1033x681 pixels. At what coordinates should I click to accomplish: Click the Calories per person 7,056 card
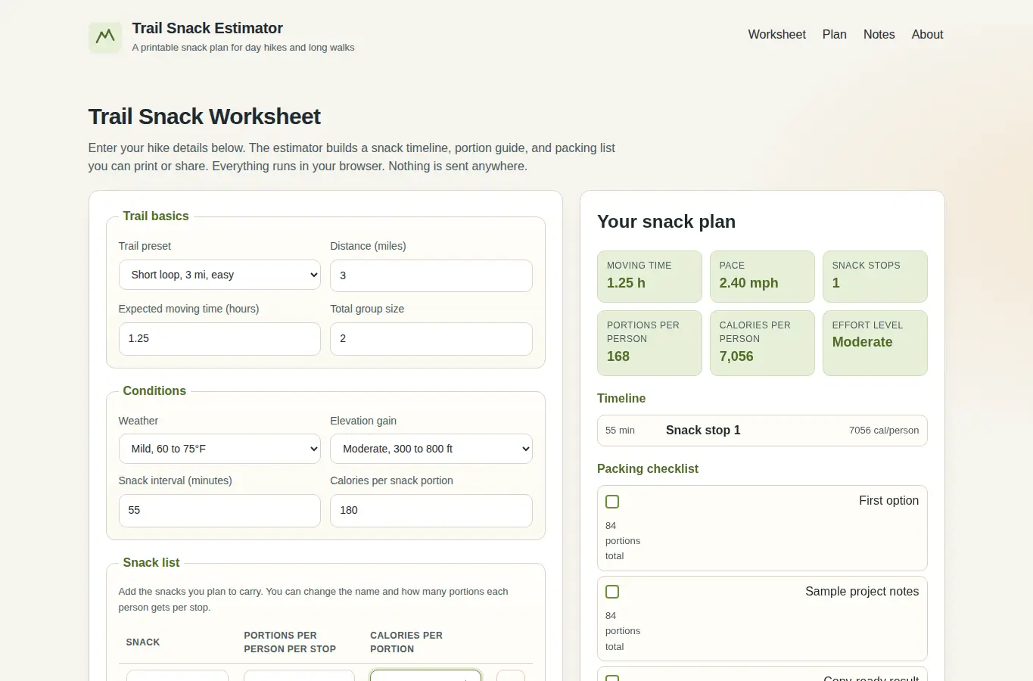tap(762, 343)
